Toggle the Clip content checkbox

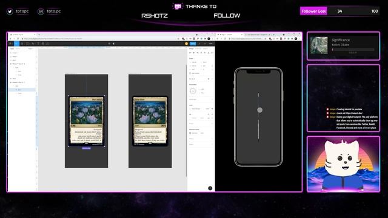click(x=190, y=73)
